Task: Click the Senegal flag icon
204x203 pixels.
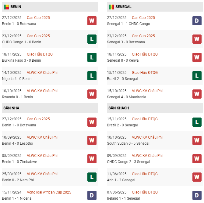Action: 111,7
